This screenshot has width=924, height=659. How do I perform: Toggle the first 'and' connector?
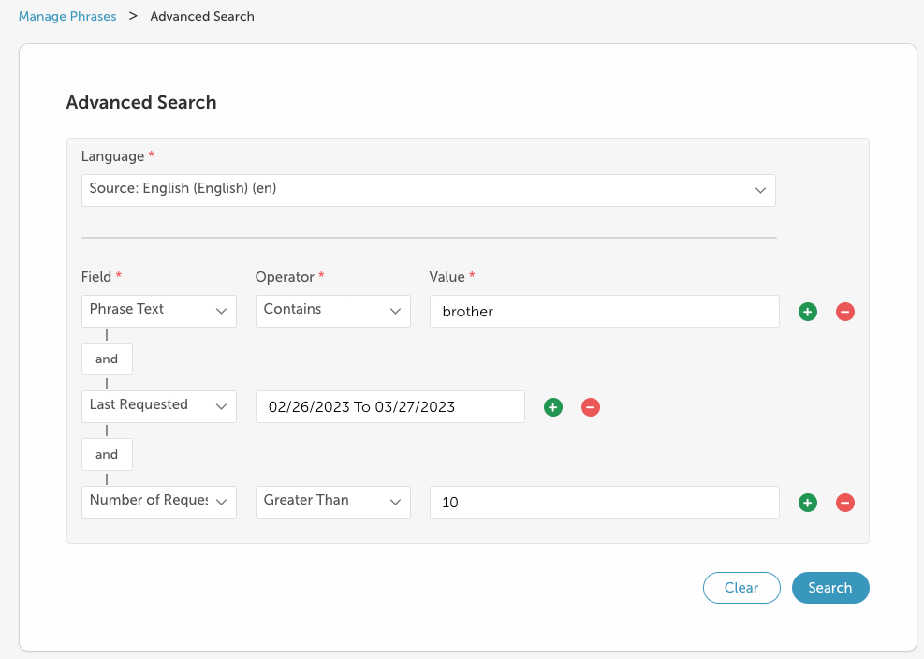(x=107, y=359)
